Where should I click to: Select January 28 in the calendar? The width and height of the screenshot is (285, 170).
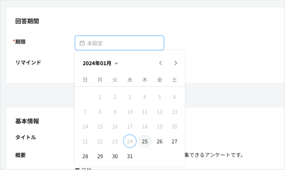point(85,156)
